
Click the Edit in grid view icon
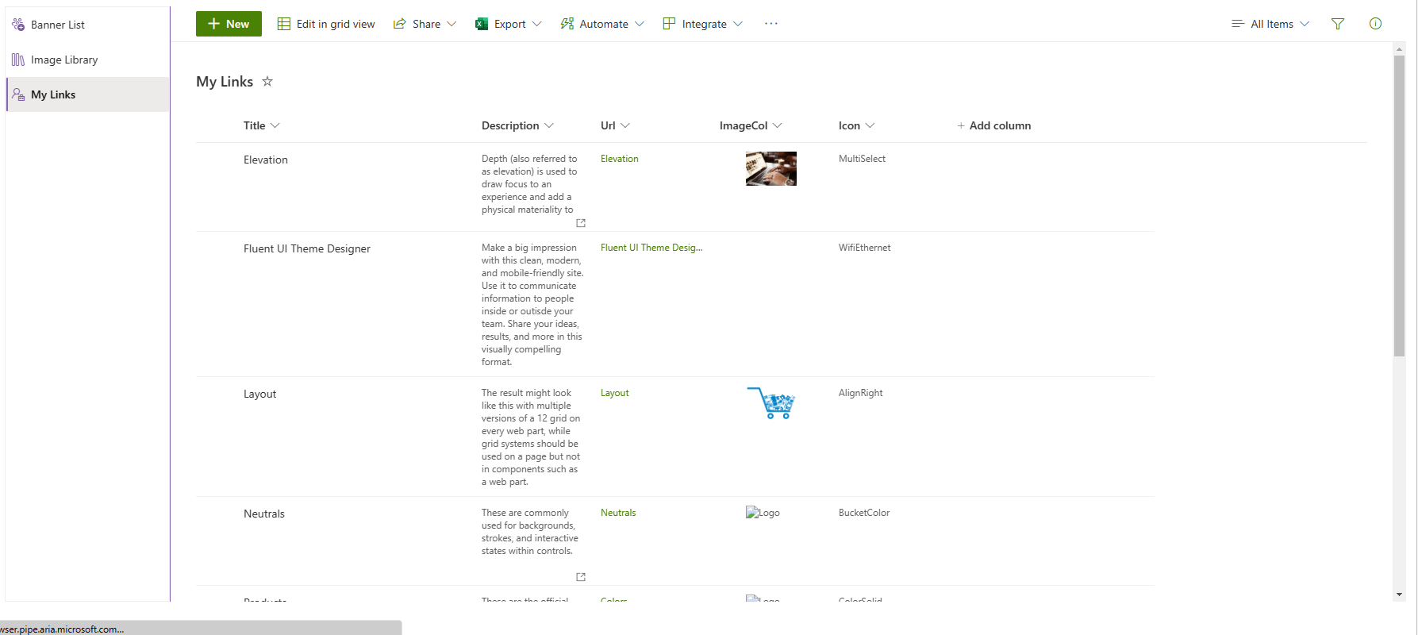284,24
